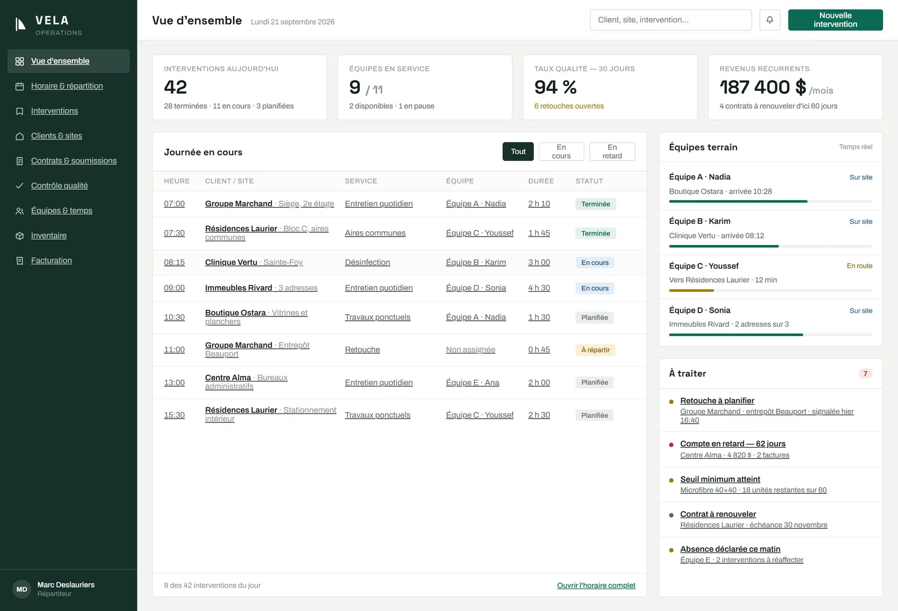
Task: Click the document icon beside Contrats & soumissions
Action: point(20,161)
